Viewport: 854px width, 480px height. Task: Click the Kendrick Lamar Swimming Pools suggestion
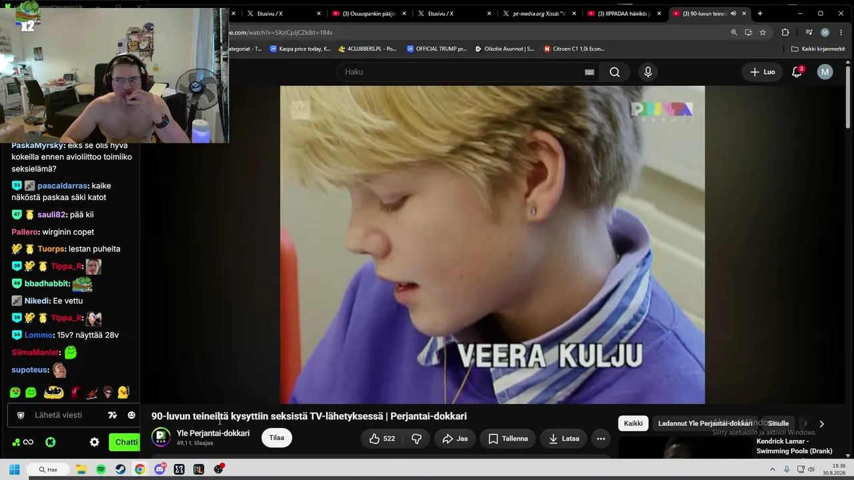click(x=794, y=446)
